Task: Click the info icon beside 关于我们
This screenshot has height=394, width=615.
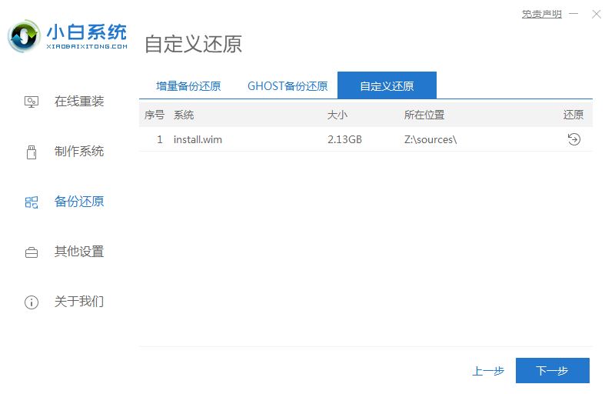Action: point(32,302)
